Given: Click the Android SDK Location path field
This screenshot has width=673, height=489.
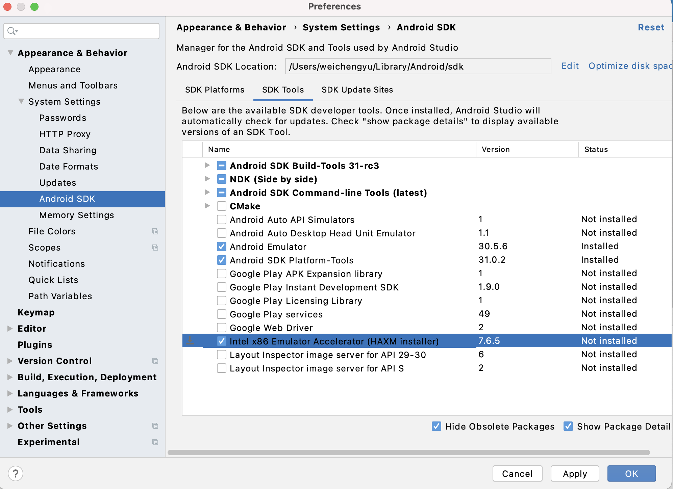Looking at the screenshot, I should (x=418, y=67).
